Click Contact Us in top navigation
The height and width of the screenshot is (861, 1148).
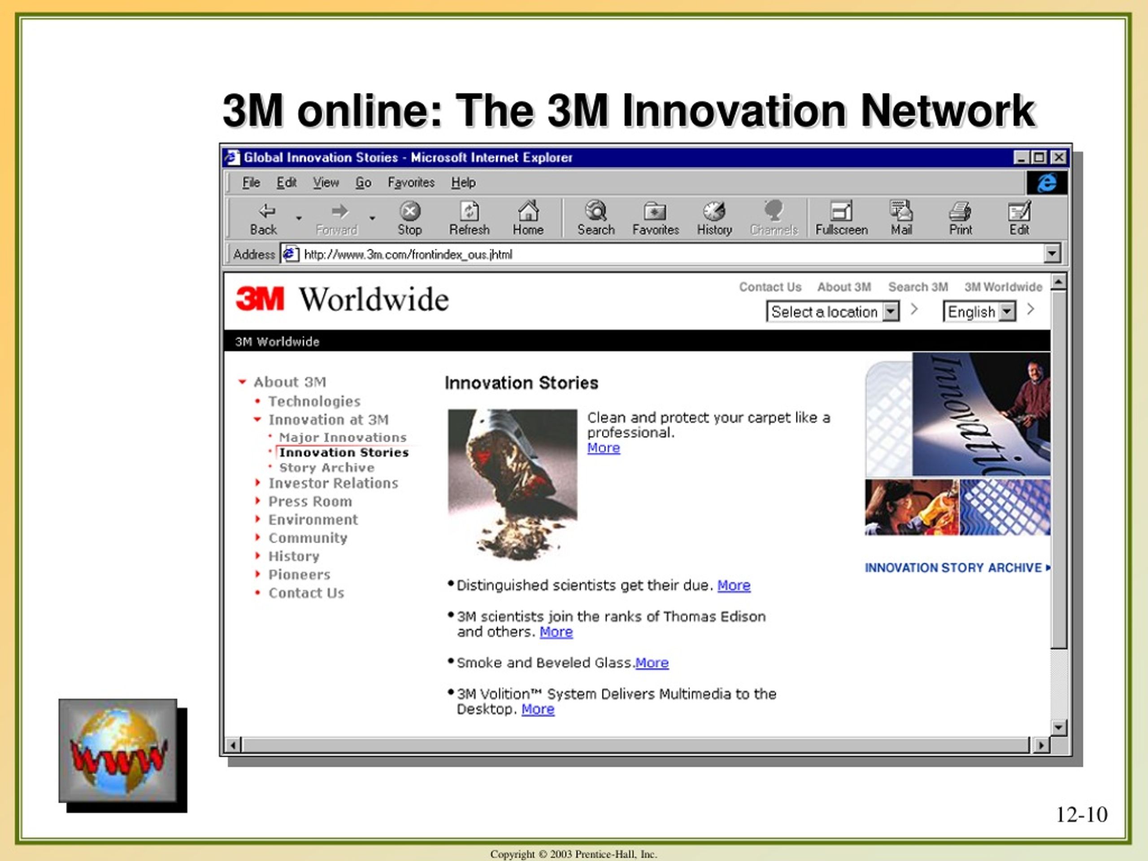(x=770, y=287)
